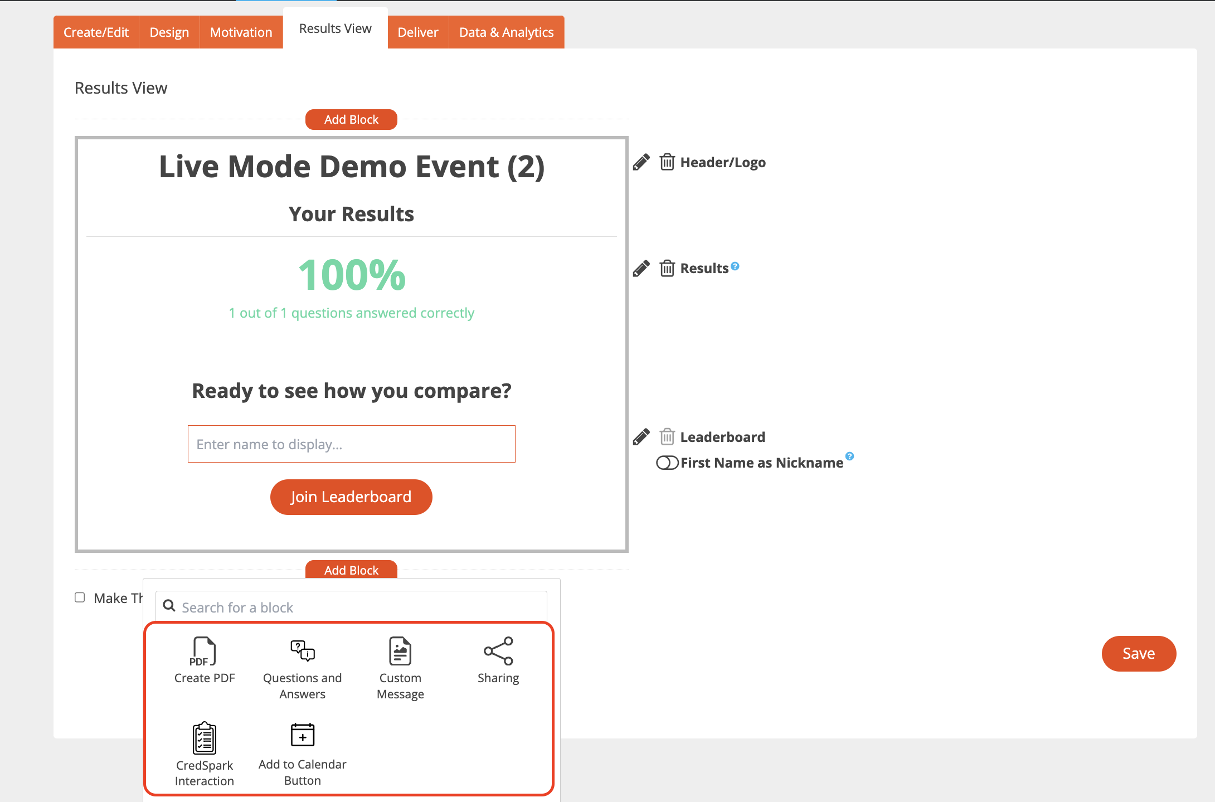Add a Custom Message block
This screenshot has height=802, width=1215.
pyautogui.click(x=400, y=652)
